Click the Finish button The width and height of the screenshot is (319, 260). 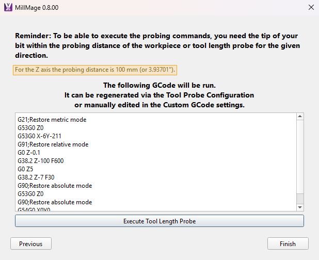(x=288, y=243)
